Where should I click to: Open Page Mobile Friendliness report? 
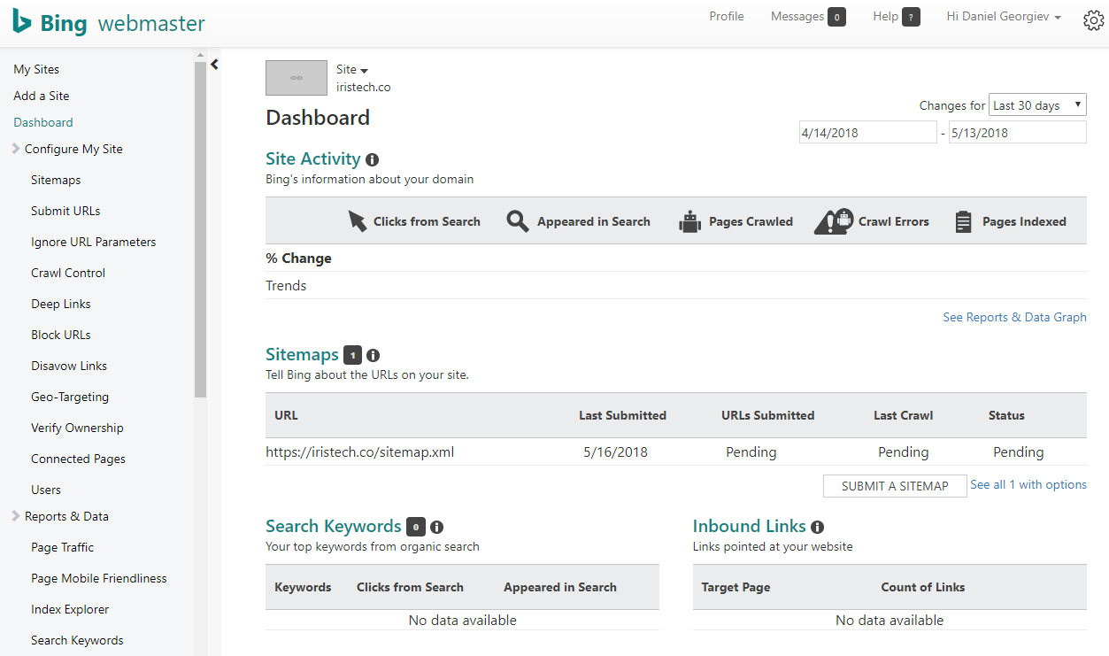[x=98, y=578]
